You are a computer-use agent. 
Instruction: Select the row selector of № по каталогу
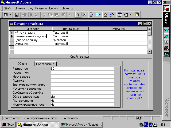(11, 33)
